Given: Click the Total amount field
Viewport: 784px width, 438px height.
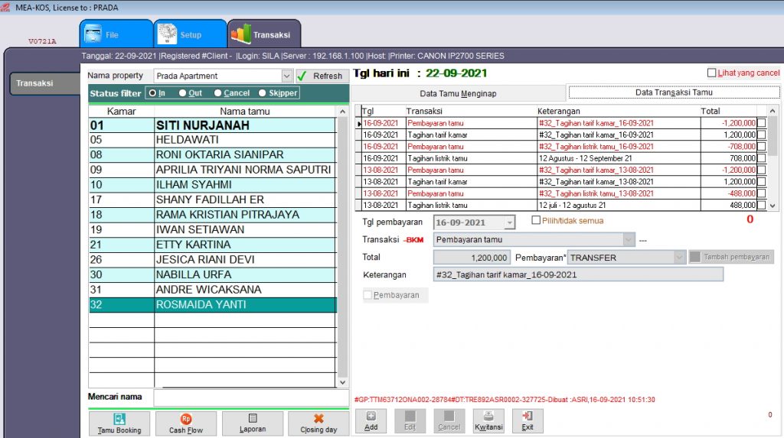Looking at the screenshot, I should (x=472, y=257).
